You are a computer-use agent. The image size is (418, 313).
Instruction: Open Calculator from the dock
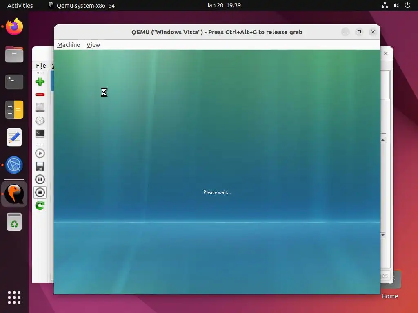14,109
